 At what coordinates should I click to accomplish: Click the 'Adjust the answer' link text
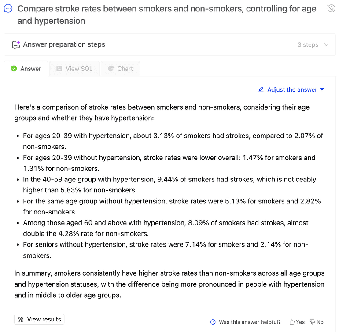coord(292,89)
